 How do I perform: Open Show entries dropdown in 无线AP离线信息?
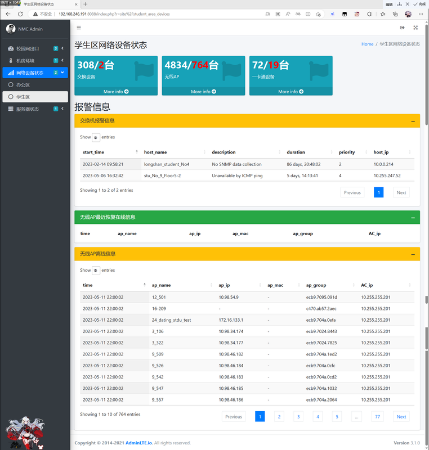[x=96, y=271]
